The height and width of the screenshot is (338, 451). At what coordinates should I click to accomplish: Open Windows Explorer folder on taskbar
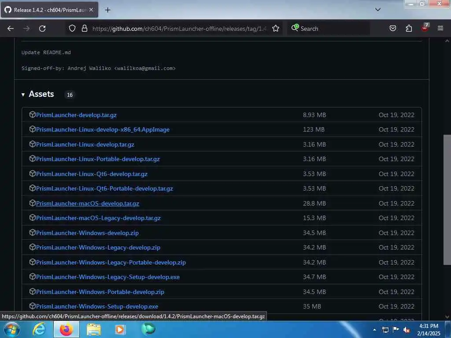pos(94,329)
